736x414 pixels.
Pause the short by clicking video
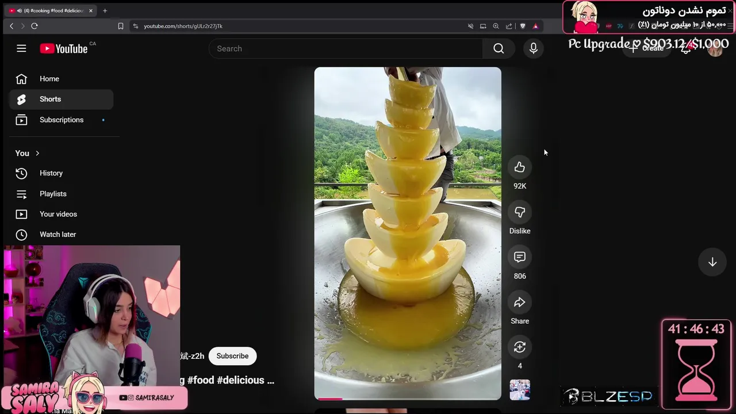408,233
